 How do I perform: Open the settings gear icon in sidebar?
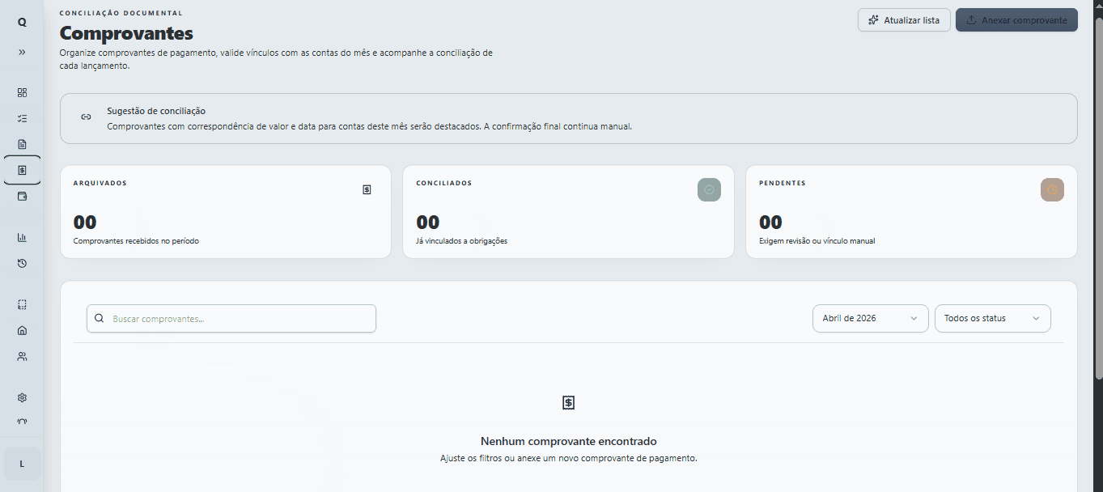(22, 397)
